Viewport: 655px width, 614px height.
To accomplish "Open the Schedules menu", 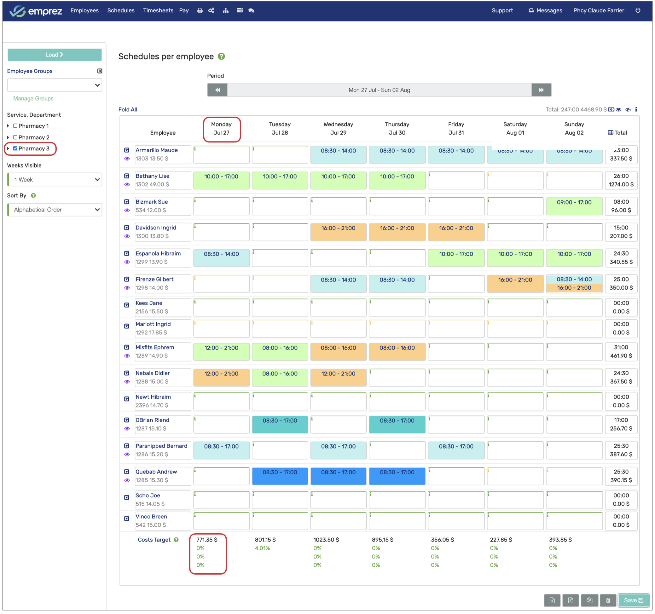I will coord(121,10).
